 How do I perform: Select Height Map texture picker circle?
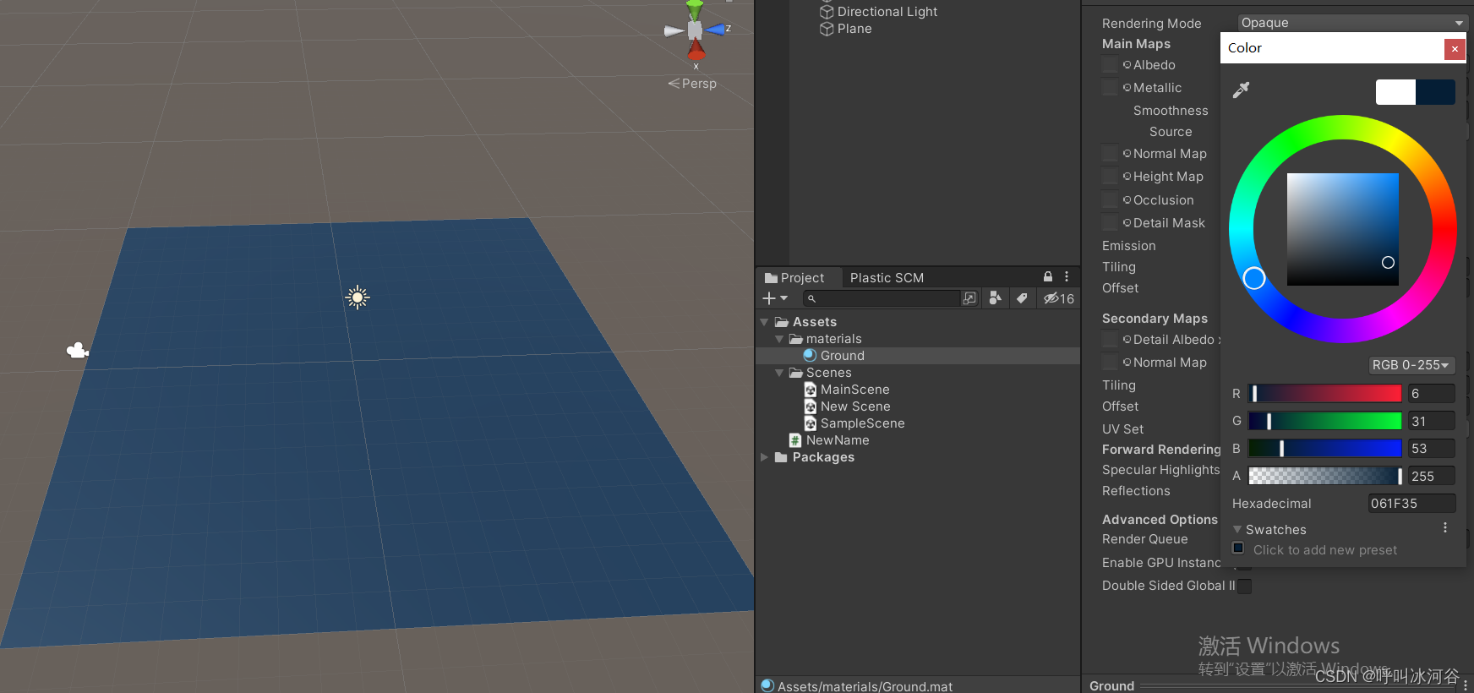tap(1127, 177)
